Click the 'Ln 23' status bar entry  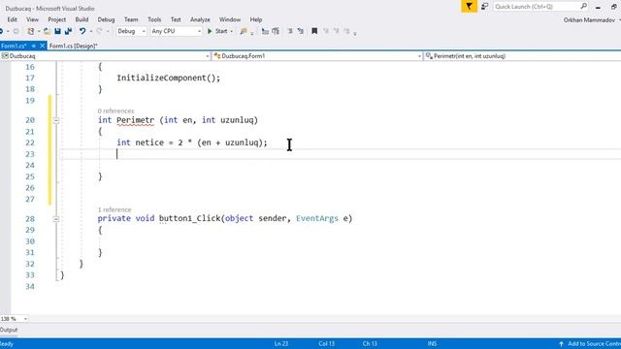281,344
